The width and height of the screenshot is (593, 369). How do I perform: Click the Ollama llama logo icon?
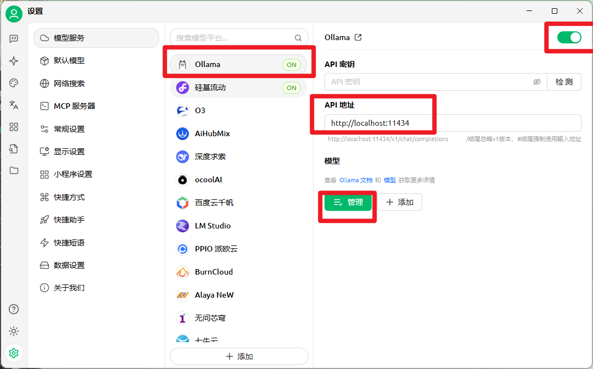[x=183, y=64]
